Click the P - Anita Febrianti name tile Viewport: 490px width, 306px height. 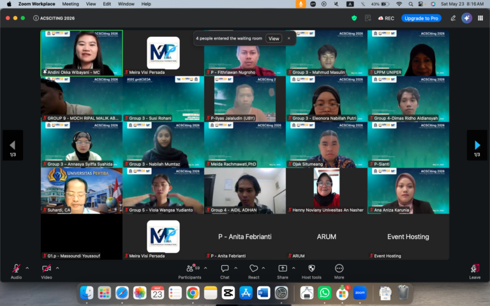[x=245, y=237]
